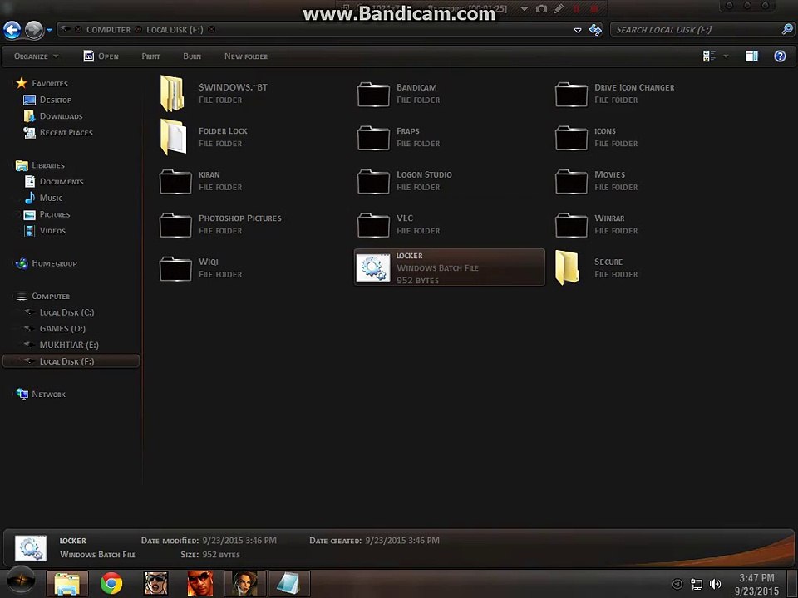Open the volume speaker tray icon
This screenshot has width=798, height=598.
715,584
